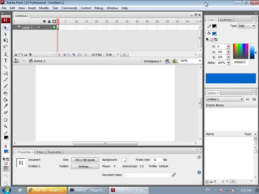Toggle show all layers as outlines

(x=54, y=21)
